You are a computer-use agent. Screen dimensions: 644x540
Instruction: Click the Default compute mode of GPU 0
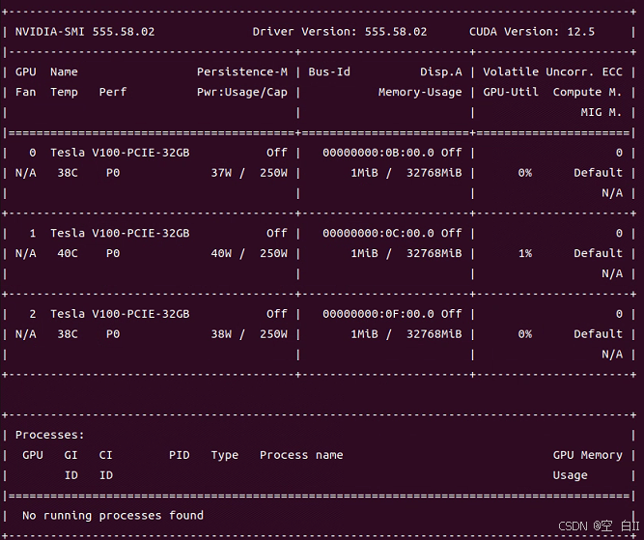[598, 173]
